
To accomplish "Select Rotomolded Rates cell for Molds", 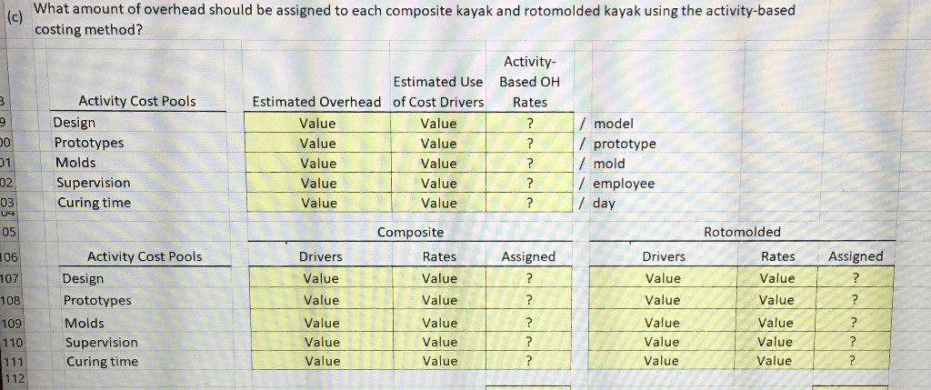I will point(777,323).
